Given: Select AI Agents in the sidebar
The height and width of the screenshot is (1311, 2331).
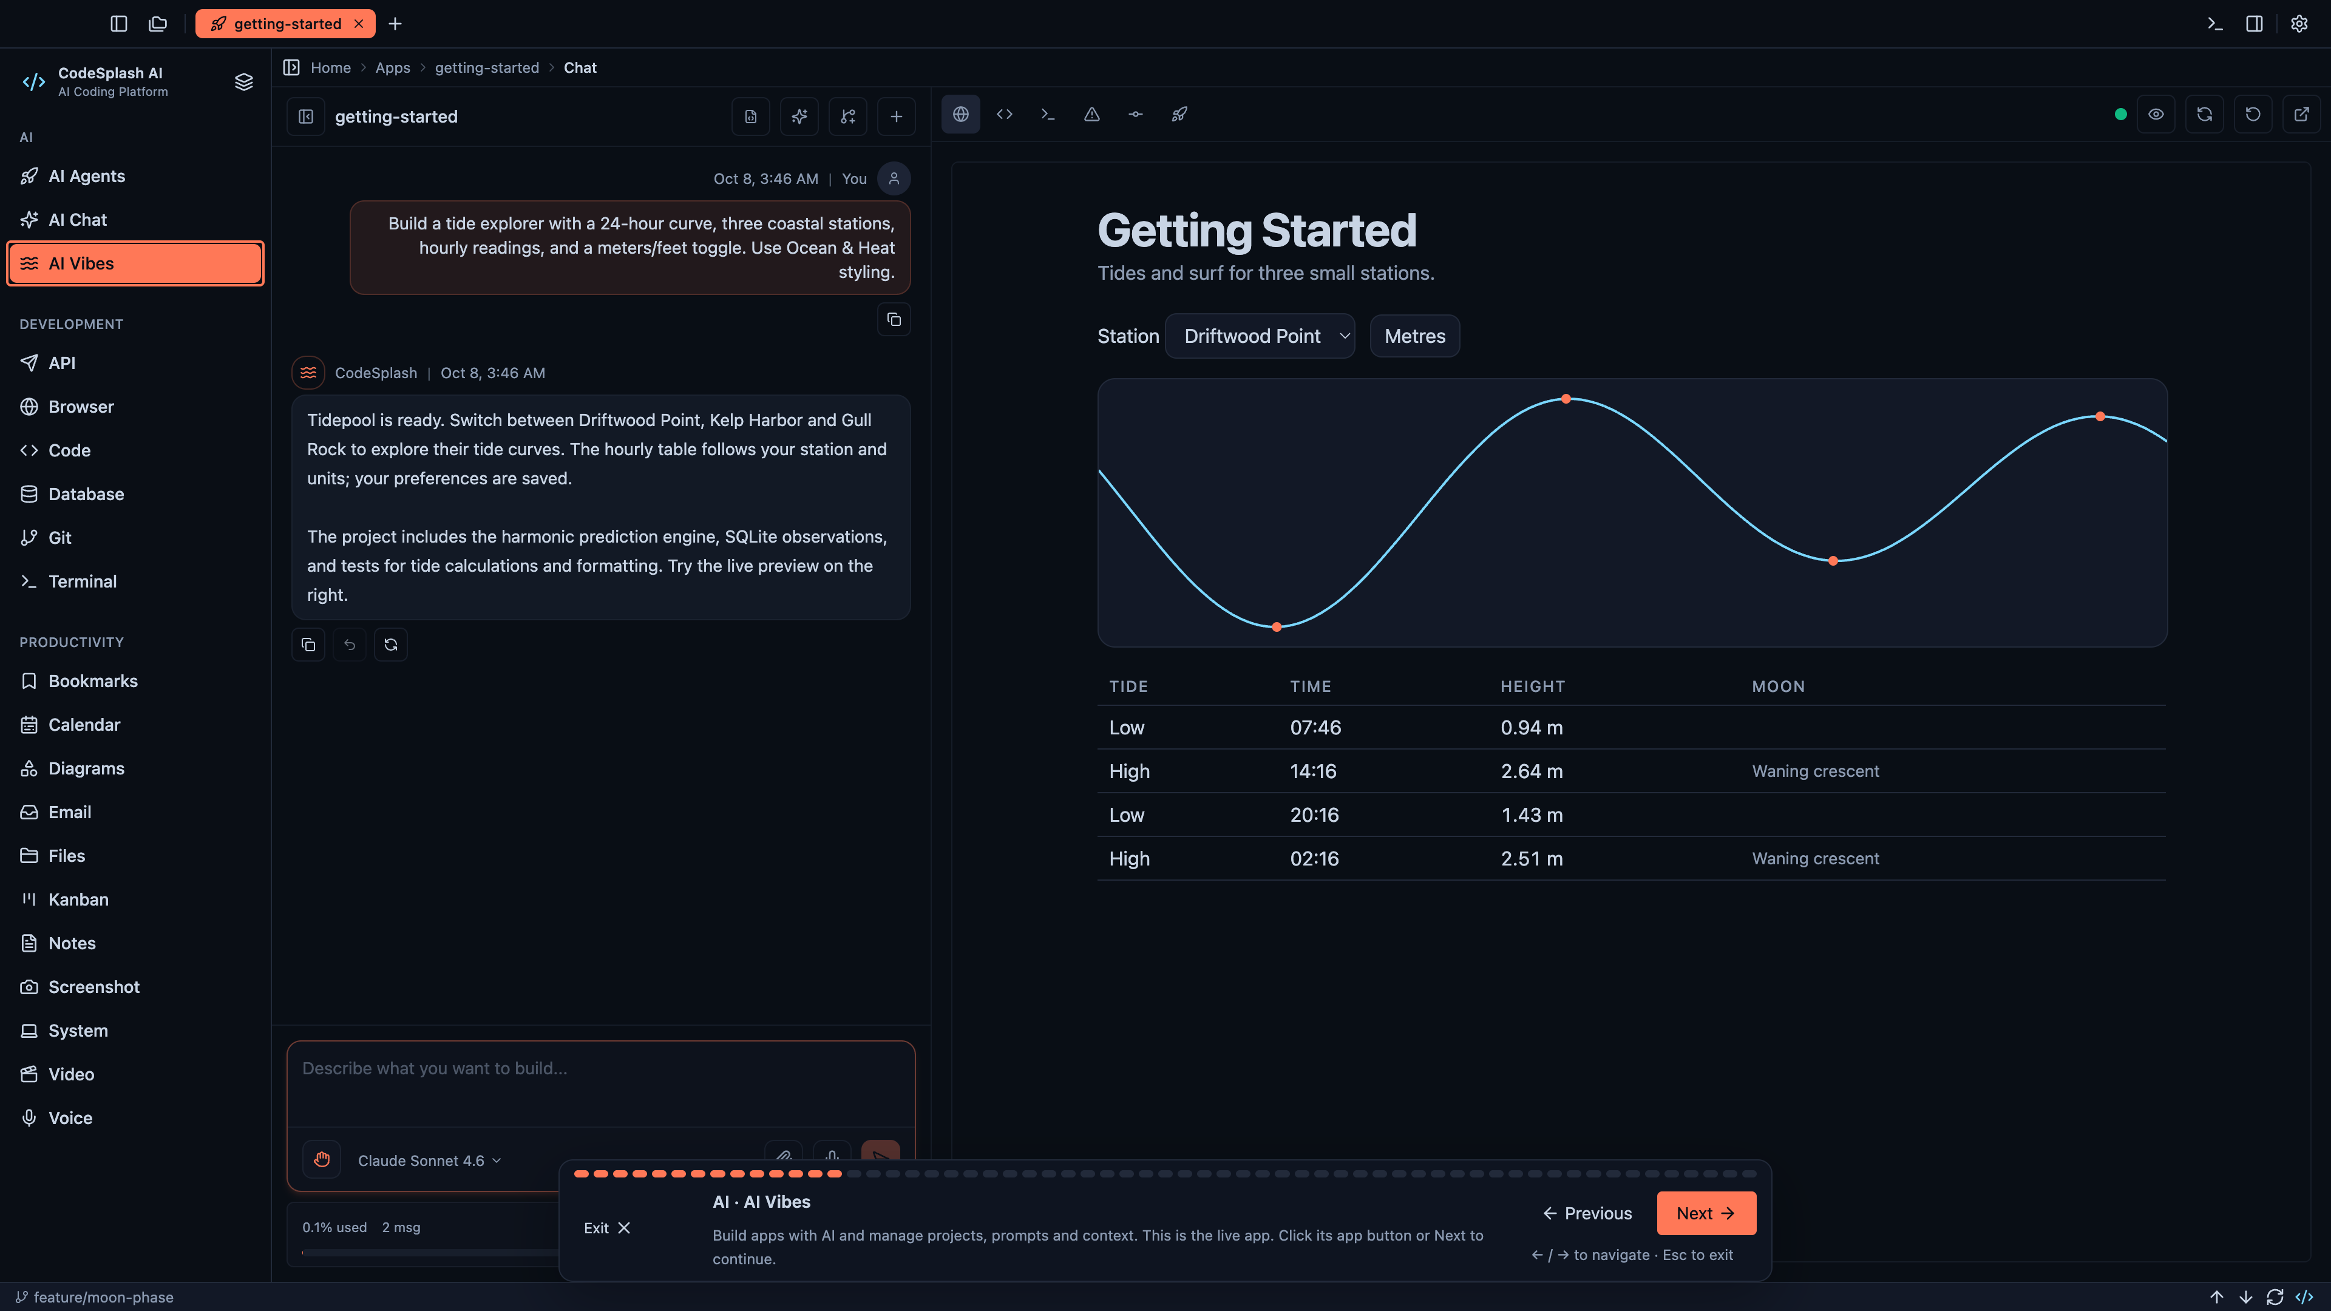Looking at the screenshot, I should coord(135,175).
